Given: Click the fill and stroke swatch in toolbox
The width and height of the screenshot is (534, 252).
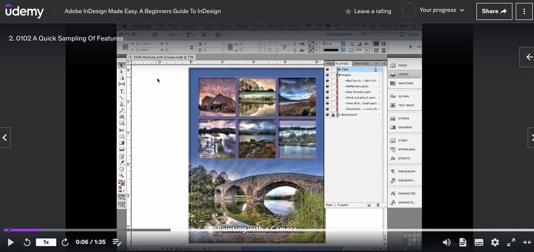Looking at the screenshot, I should [121, 183].
